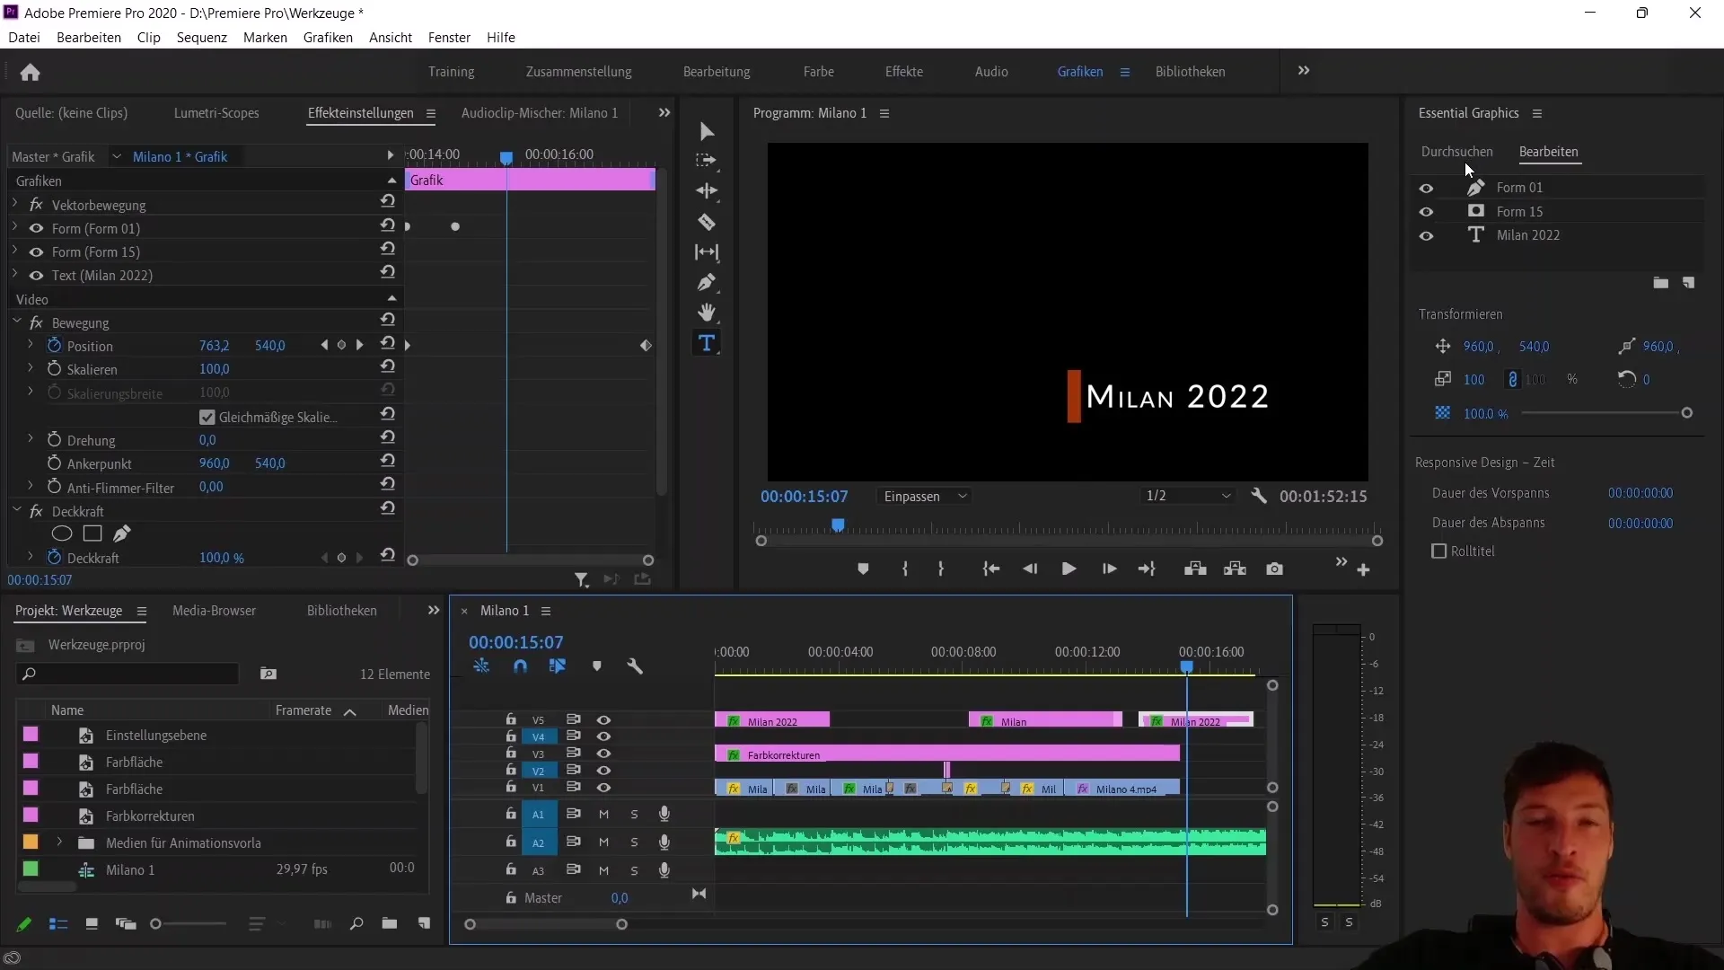
Task: Select the Ripple Edit tool
Action: [x=707, y=191]
